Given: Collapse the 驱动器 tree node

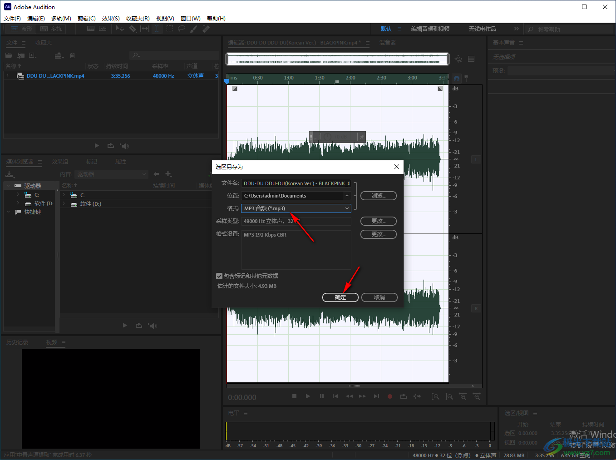Looking at the screenshot, I should (8, 186).
